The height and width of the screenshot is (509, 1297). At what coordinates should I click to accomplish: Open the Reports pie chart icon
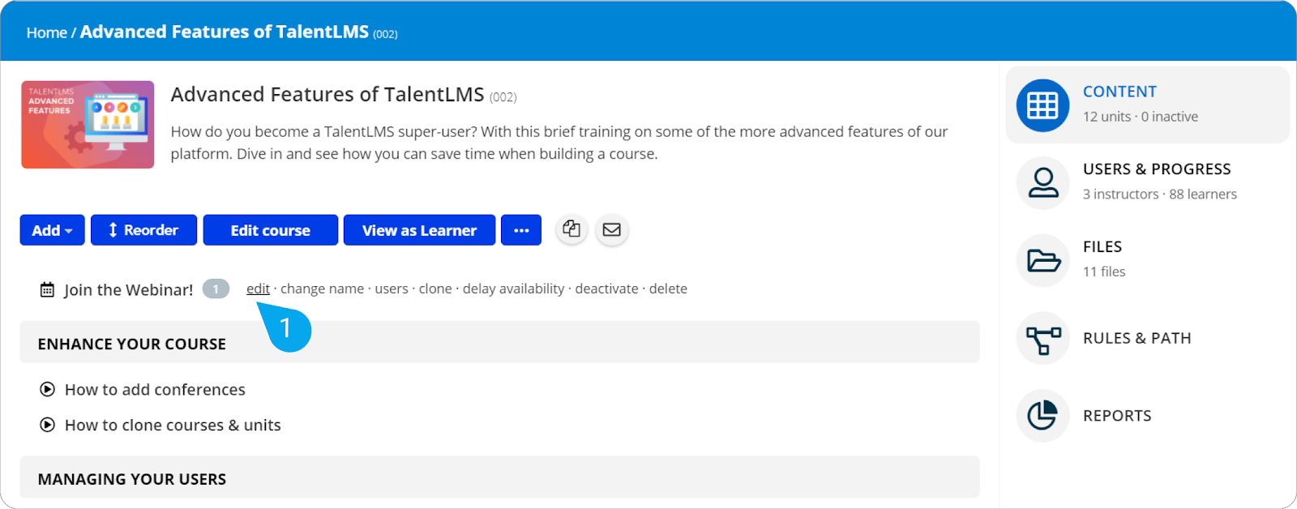click(x=1042, y=416)
